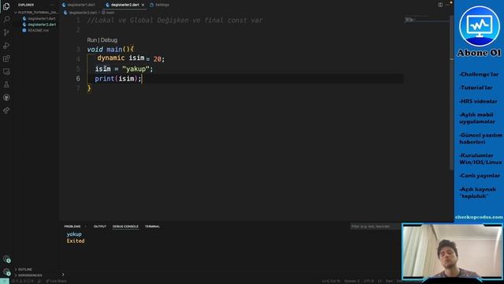Click the string "yakup" on line 5
The height and width of the screenshot is (284, 504).
tap(135, 69)
